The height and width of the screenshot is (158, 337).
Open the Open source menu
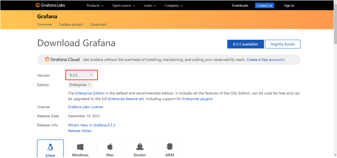pos(124,5)
